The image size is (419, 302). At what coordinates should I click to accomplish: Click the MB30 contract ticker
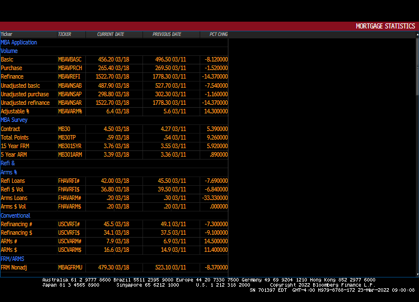point(64,129)
